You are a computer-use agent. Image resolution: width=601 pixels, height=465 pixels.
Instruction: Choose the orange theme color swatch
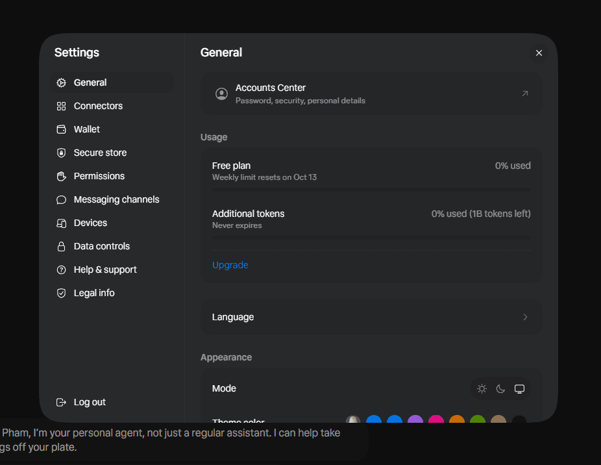coord(457,419)
